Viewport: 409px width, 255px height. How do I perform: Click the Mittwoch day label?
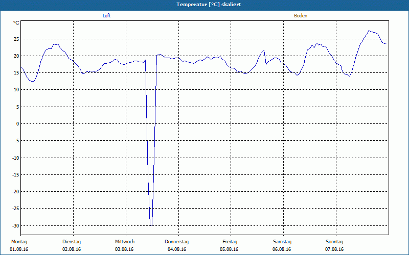[x=125, y=242]
